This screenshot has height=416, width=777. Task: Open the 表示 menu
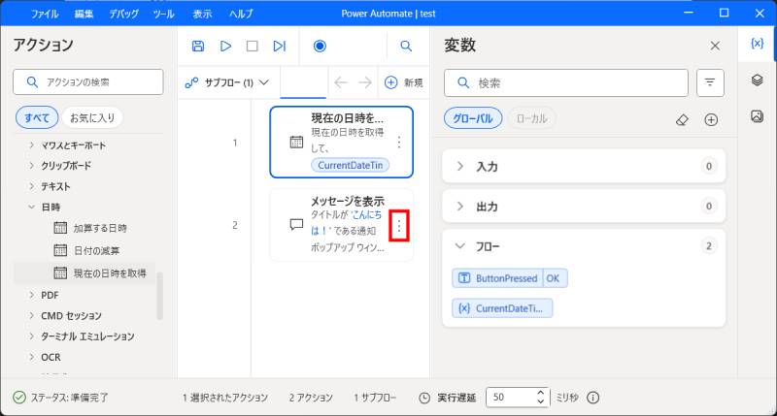[x=203, y=14]
